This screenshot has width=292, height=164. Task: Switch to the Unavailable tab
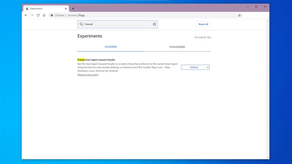pyautogui.click(x=177, y=47)
